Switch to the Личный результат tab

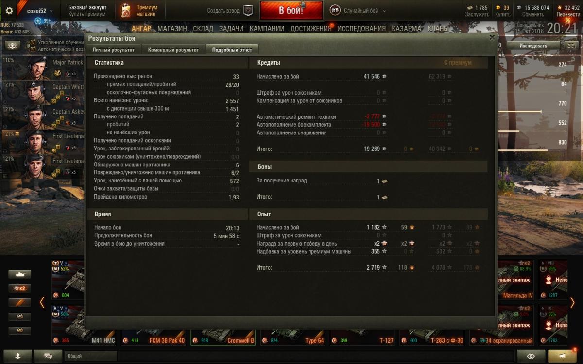[114, 50]
